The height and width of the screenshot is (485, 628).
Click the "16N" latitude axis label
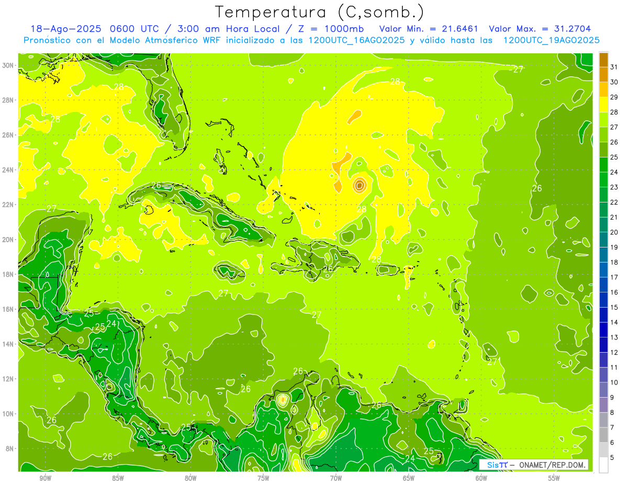tap(8, 309)
